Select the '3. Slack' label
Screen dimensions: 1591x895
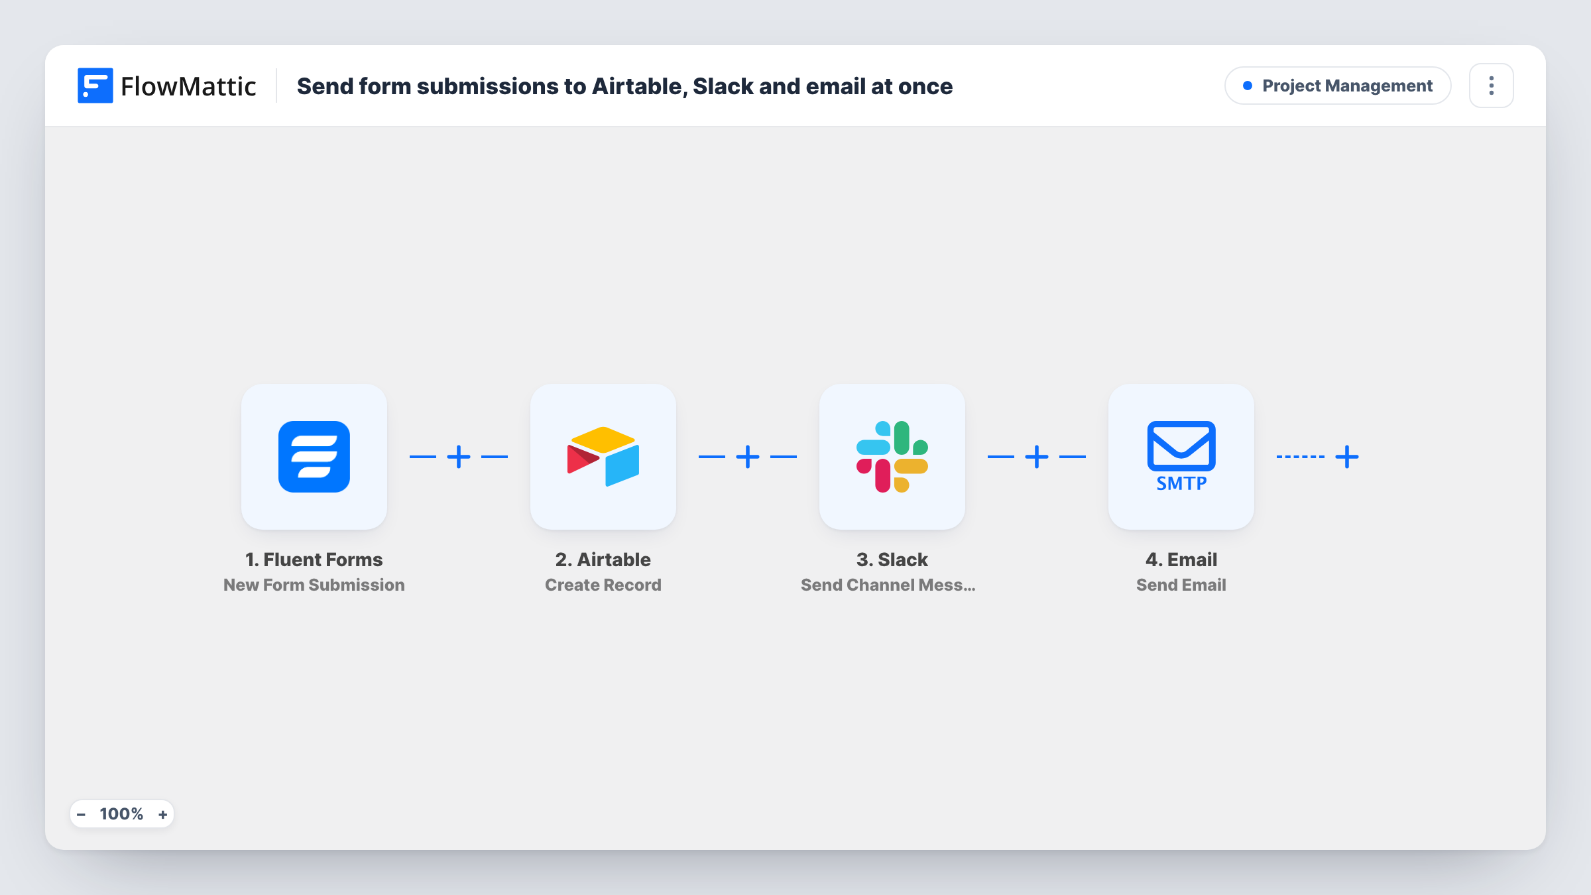[892, 560]
